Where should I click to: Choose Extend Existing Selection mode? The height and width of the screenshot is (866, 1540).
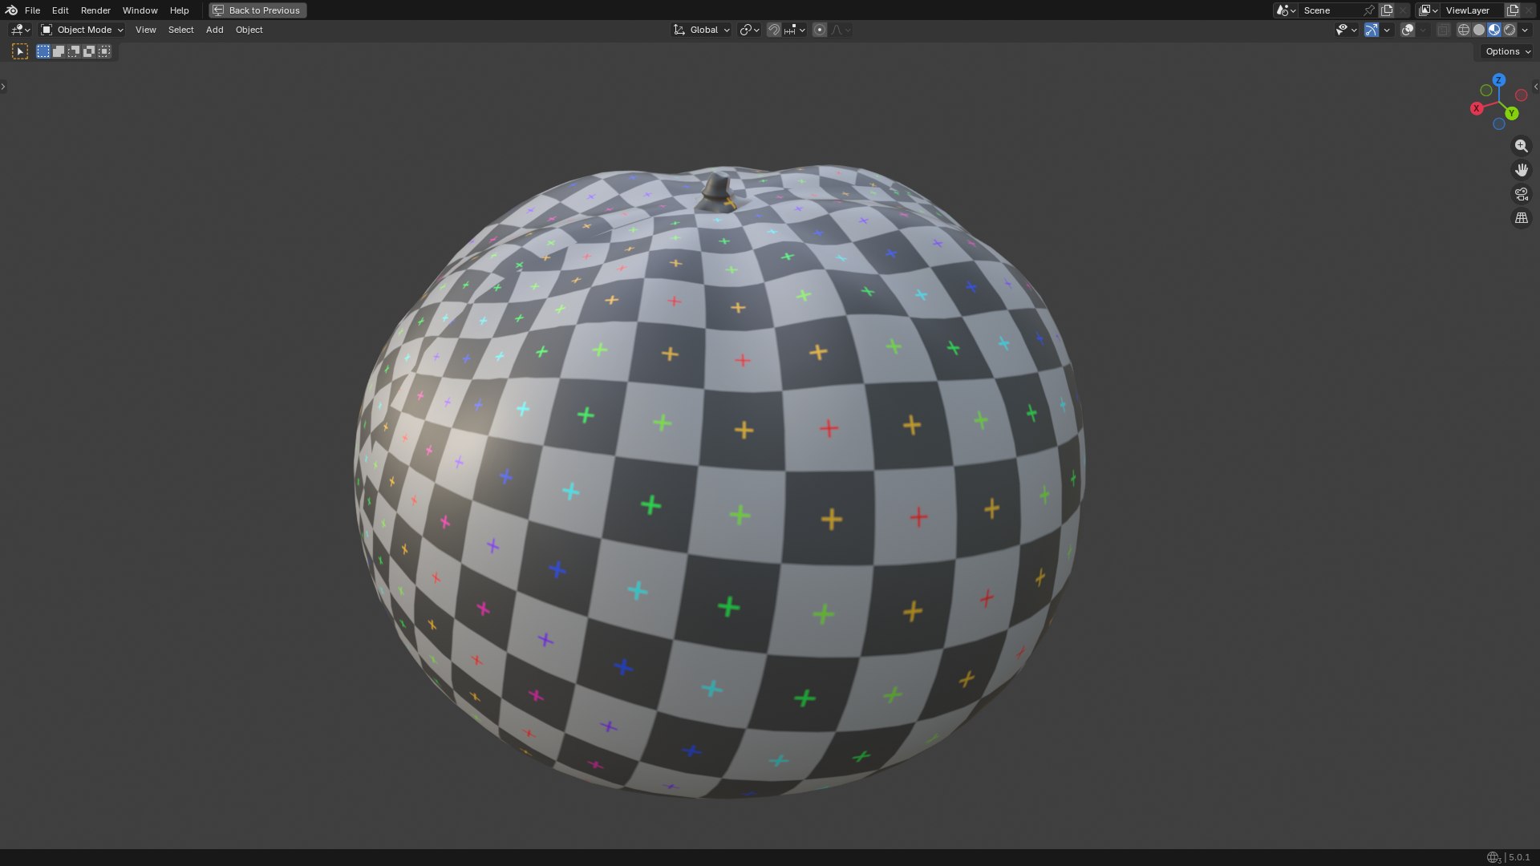59,51
